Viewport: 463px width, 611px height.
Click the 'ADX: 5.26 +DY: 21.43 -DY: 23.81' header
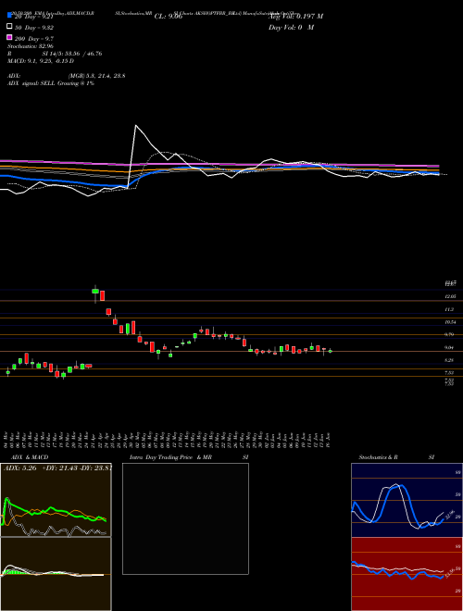coord(57,468)
